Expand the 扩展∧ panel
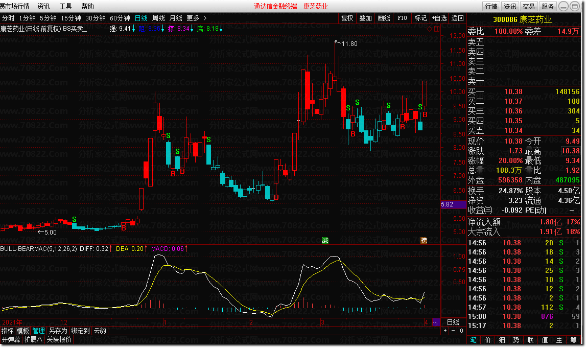The height and width of the screenshot is (348, 587). (33, 340)
